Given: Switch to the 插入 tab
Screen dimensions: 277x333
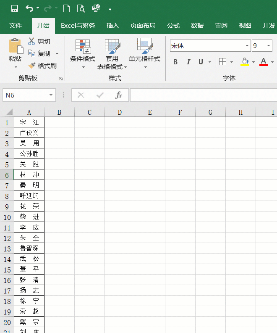Looking at the screenshot, I should coord(113,26).
